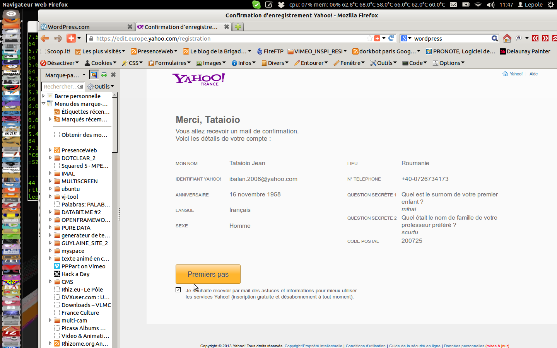Expand the ubuntu bookmarks folder

50,189
